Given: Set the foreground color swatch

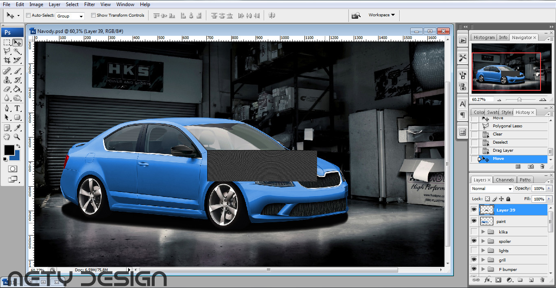Looking at the screenshot, I should tap(9, 150).
